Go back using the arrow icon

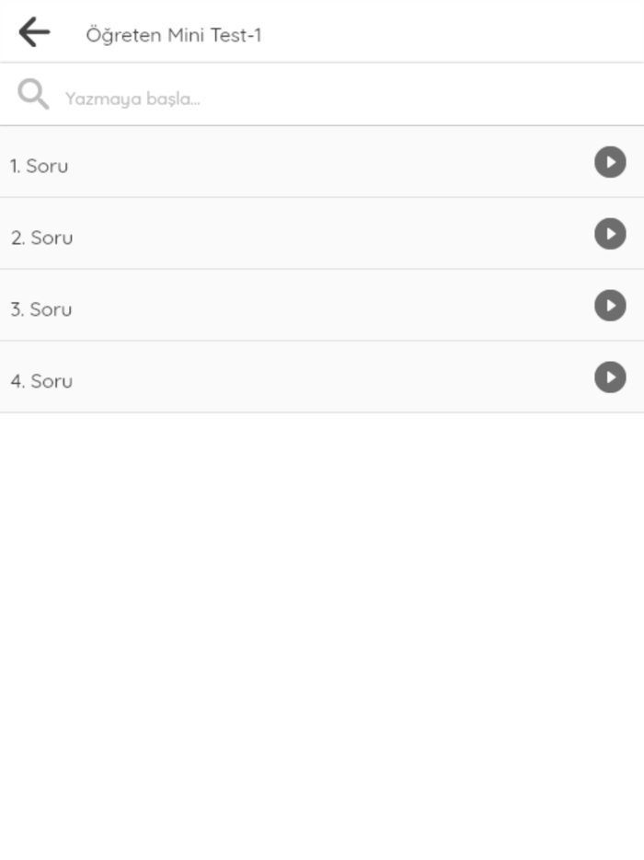pos(34,32)
